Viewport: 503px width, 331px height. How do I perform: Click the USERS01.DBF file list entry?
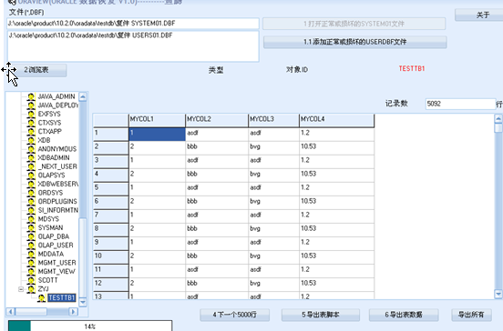[x=90, y=35]
